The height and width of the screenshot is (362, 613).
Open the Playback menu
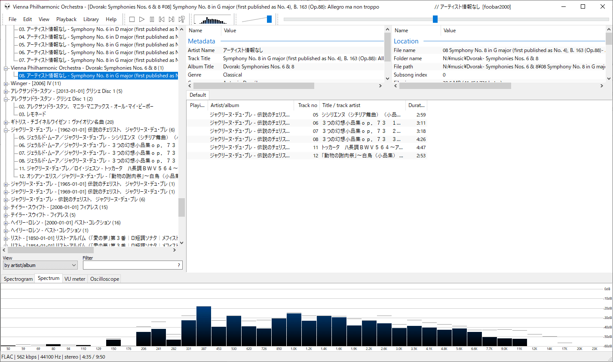pos(67,19)
